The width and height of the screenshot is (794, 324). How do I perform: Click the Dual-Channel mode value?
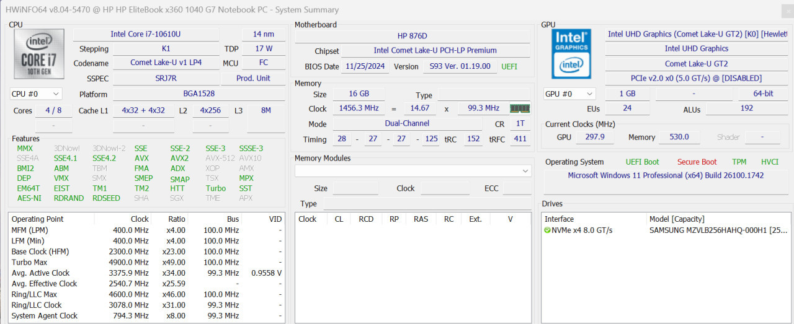coord(407,123)
